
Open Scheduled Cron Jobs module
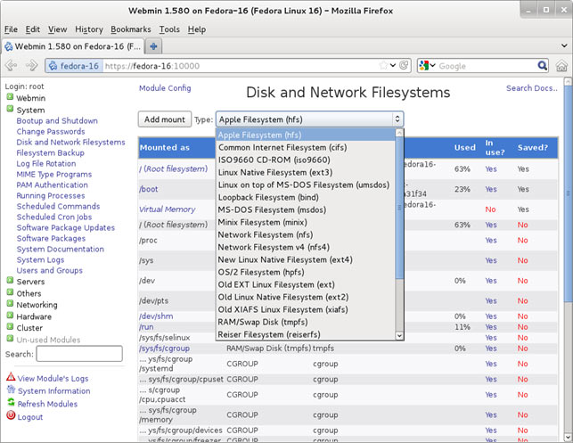point(54,217)
